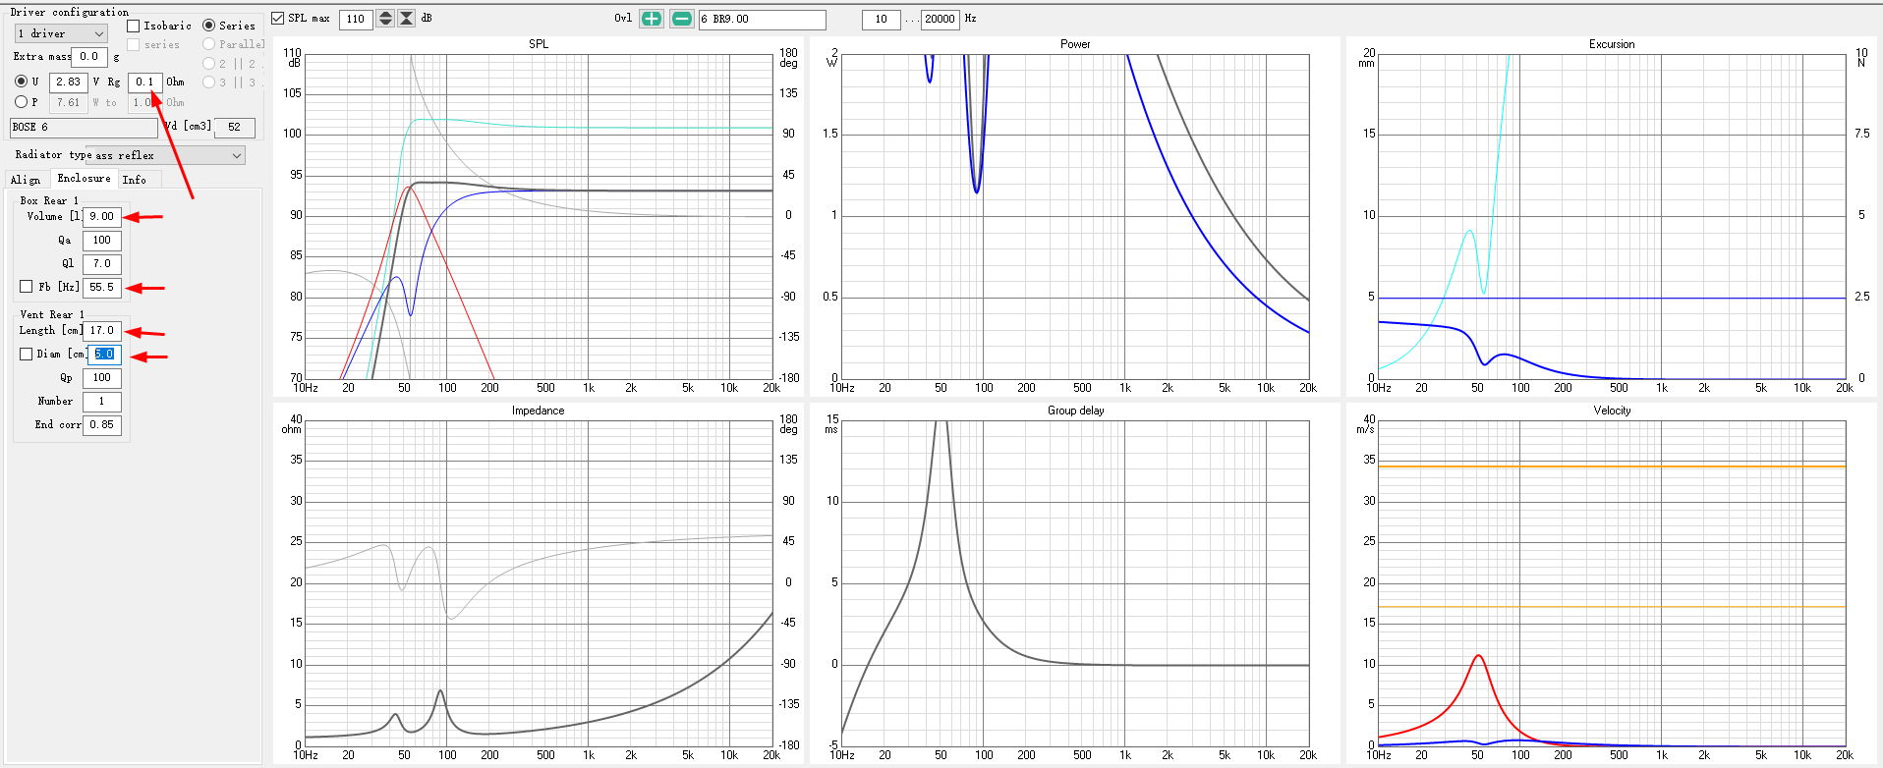Click the 'Vent Rear 1' group label
Viewport: 1883px width, 768px height.
(53, 315)
